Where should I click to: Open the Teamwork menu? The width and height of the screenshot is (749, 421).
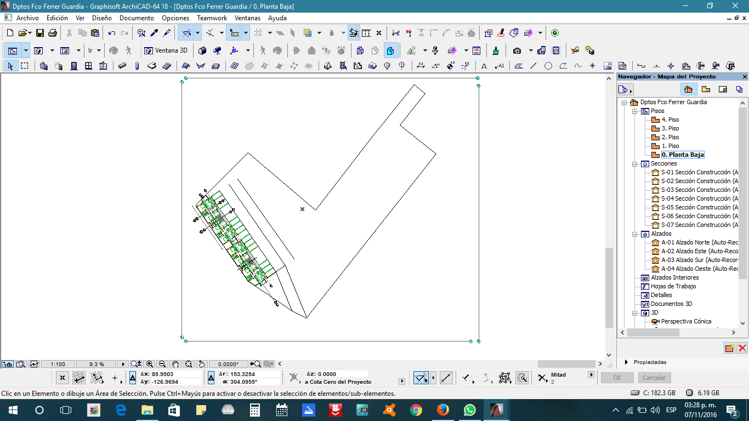pos(212,18)
